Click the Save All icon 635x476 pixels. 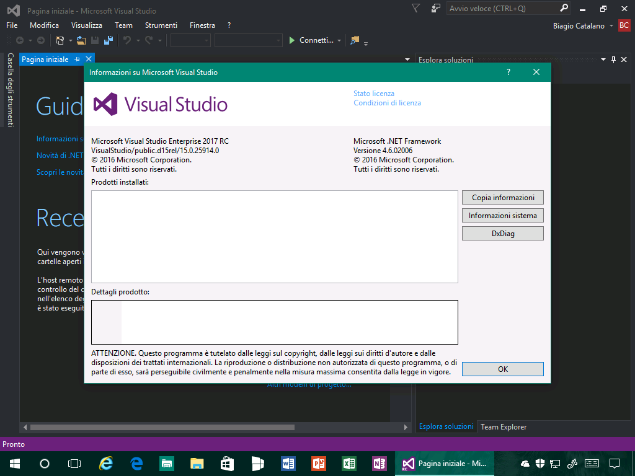pos(108,40)
